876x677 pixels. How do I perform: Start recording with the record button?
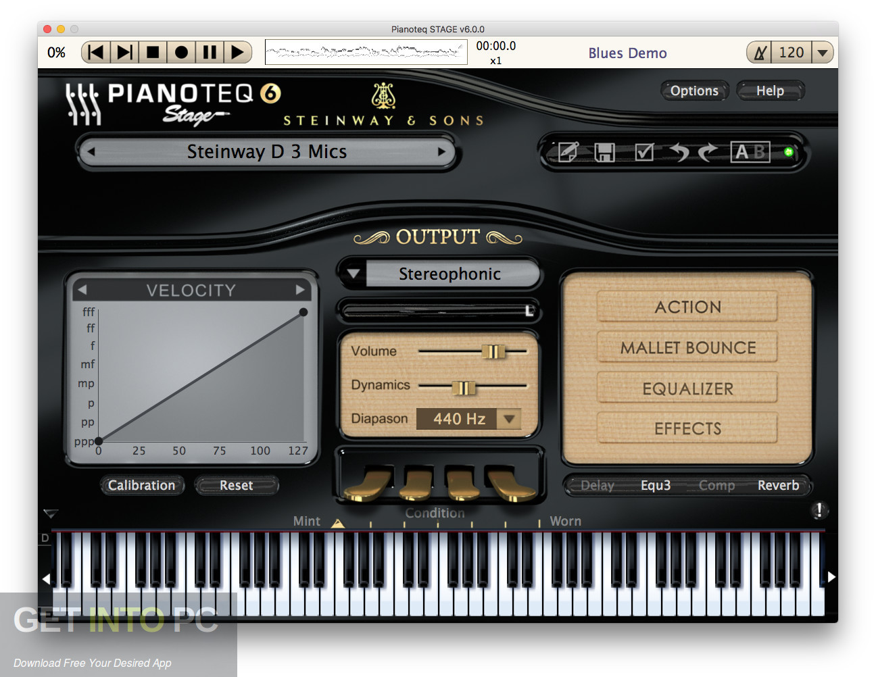click(181, 52)
